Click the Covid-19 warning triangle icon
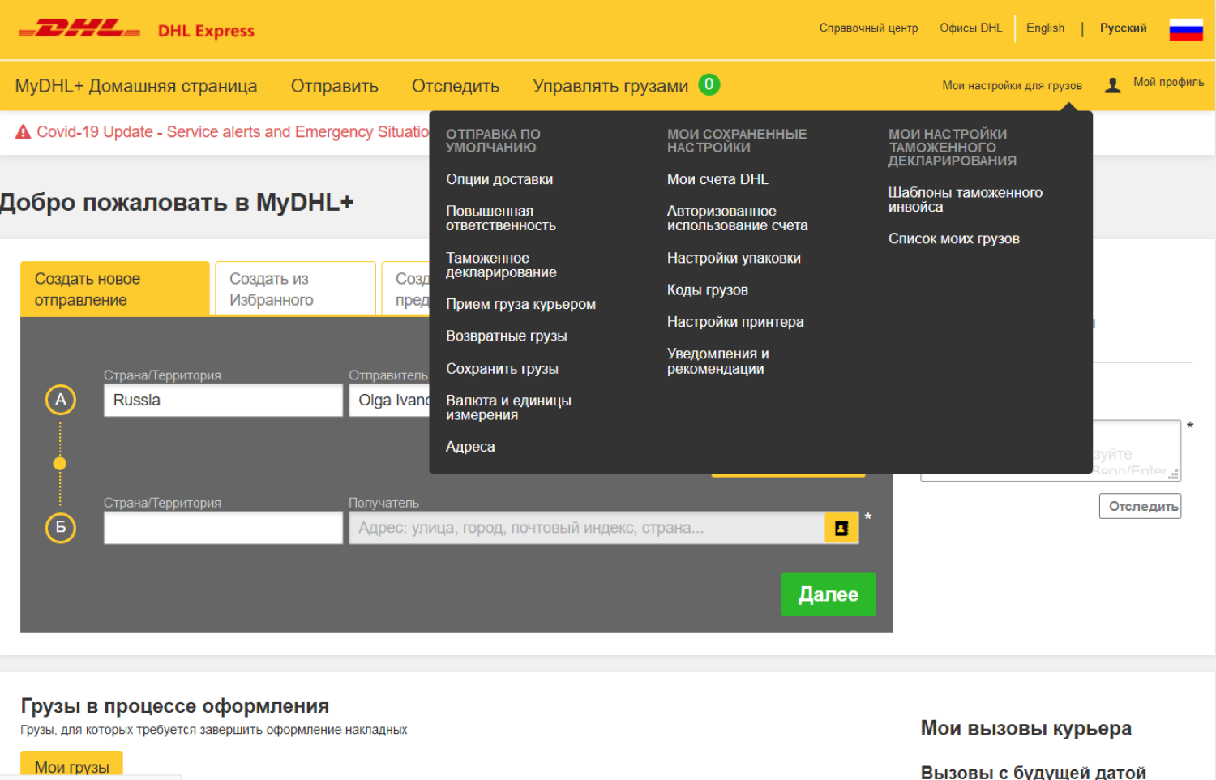1216x780 pixels. tap(24, 132)
